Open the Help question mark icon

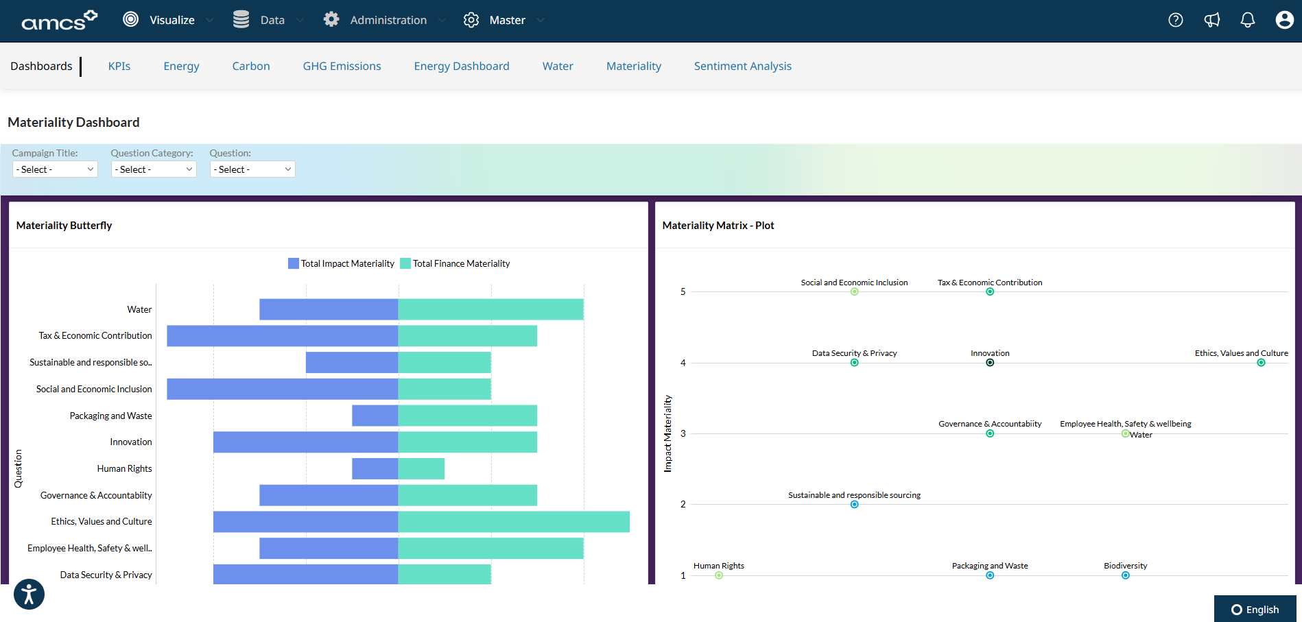pos(1175,20)
